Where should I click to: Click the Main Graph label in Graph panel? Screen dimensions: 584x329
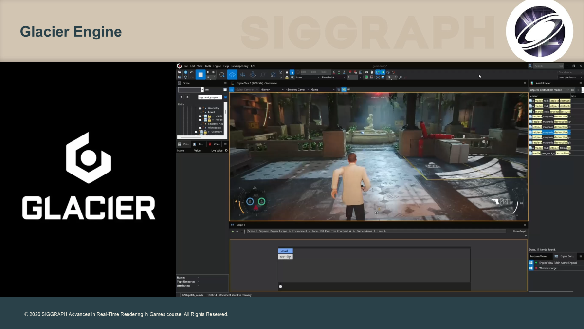pos(520,231)
